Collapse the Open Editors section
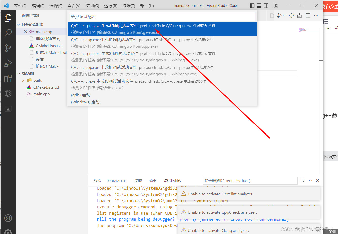 (19, 25)
